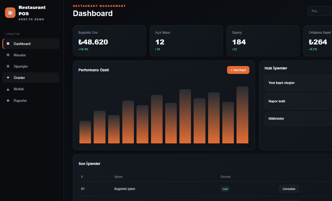Image resolution: width=332 pixels, height=201 pixels.
Task: Click the "/ 36" text under Açık Masa
Action: pos(158,49)
